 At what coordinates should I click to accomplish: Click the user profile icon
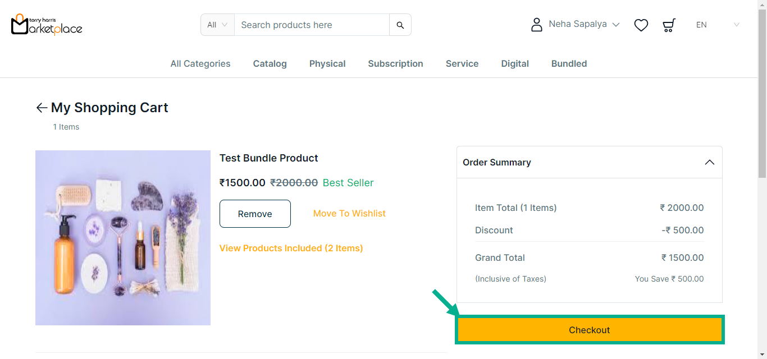(537, 25)
